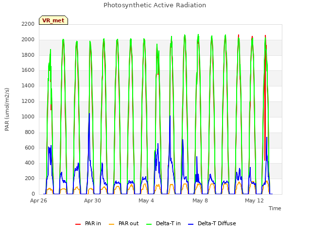Screen dimensions: 311x233
Task: Click the May 8 x-axis tick label
Action: 200,200
